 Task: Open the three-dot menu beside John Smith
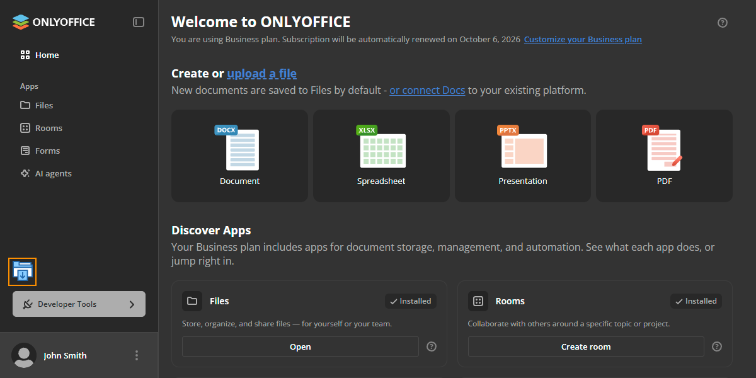(137, 355)
